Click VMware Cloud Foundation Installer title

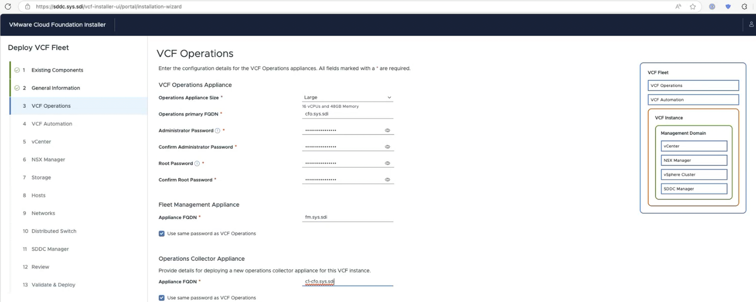tap(57, 25)
